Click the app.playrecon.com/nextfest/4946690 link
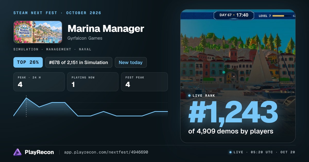Image resolution: width=309 pixels, height=162 pixels. [x=106, y=152]
